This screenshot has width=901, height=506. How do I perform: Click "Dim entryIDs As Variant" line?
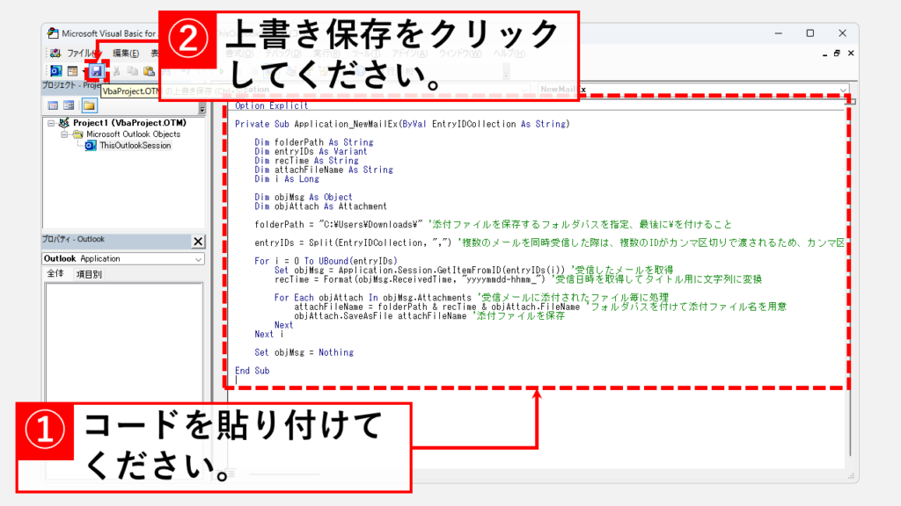coord(311,151)
